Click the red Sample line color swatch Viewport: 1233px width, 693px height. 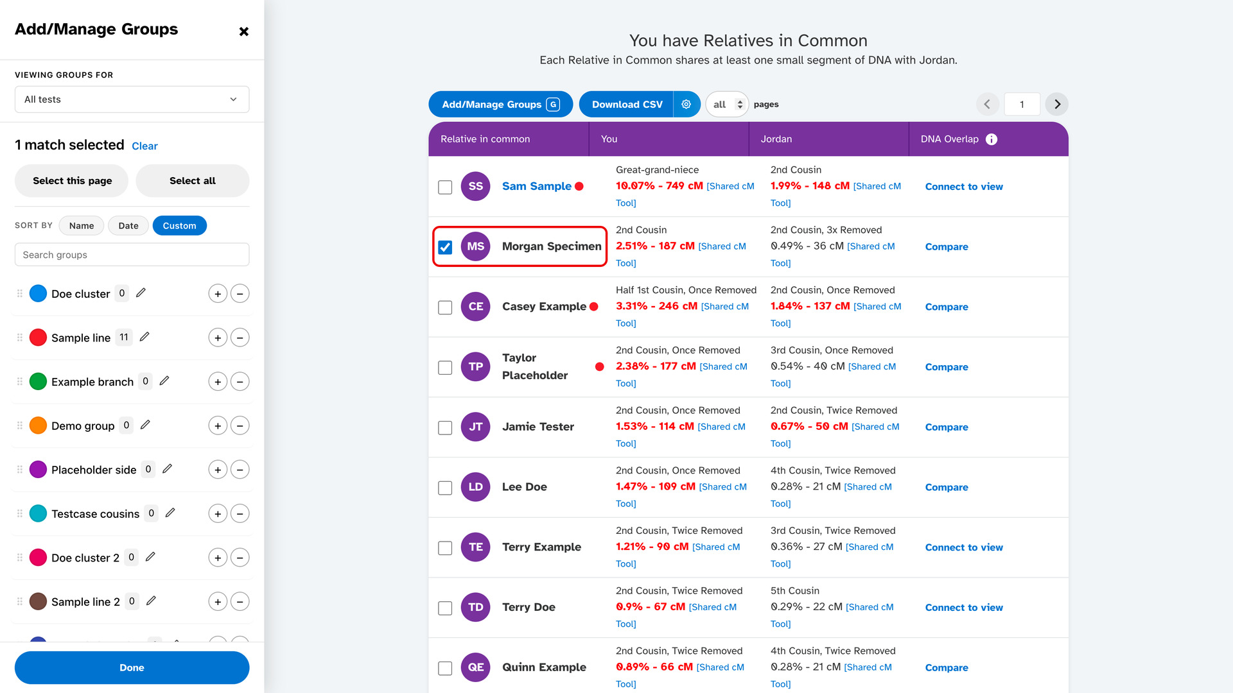click(x=39, y=338)
